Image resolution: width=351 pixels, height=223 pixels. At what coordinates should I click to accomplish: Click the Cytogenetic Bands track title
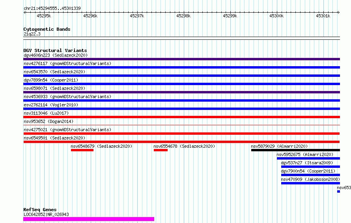tap(47, 29)
